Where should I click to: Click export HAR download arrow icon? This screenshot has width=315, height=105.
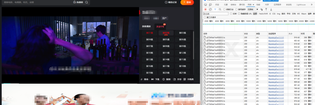(271, 9)
